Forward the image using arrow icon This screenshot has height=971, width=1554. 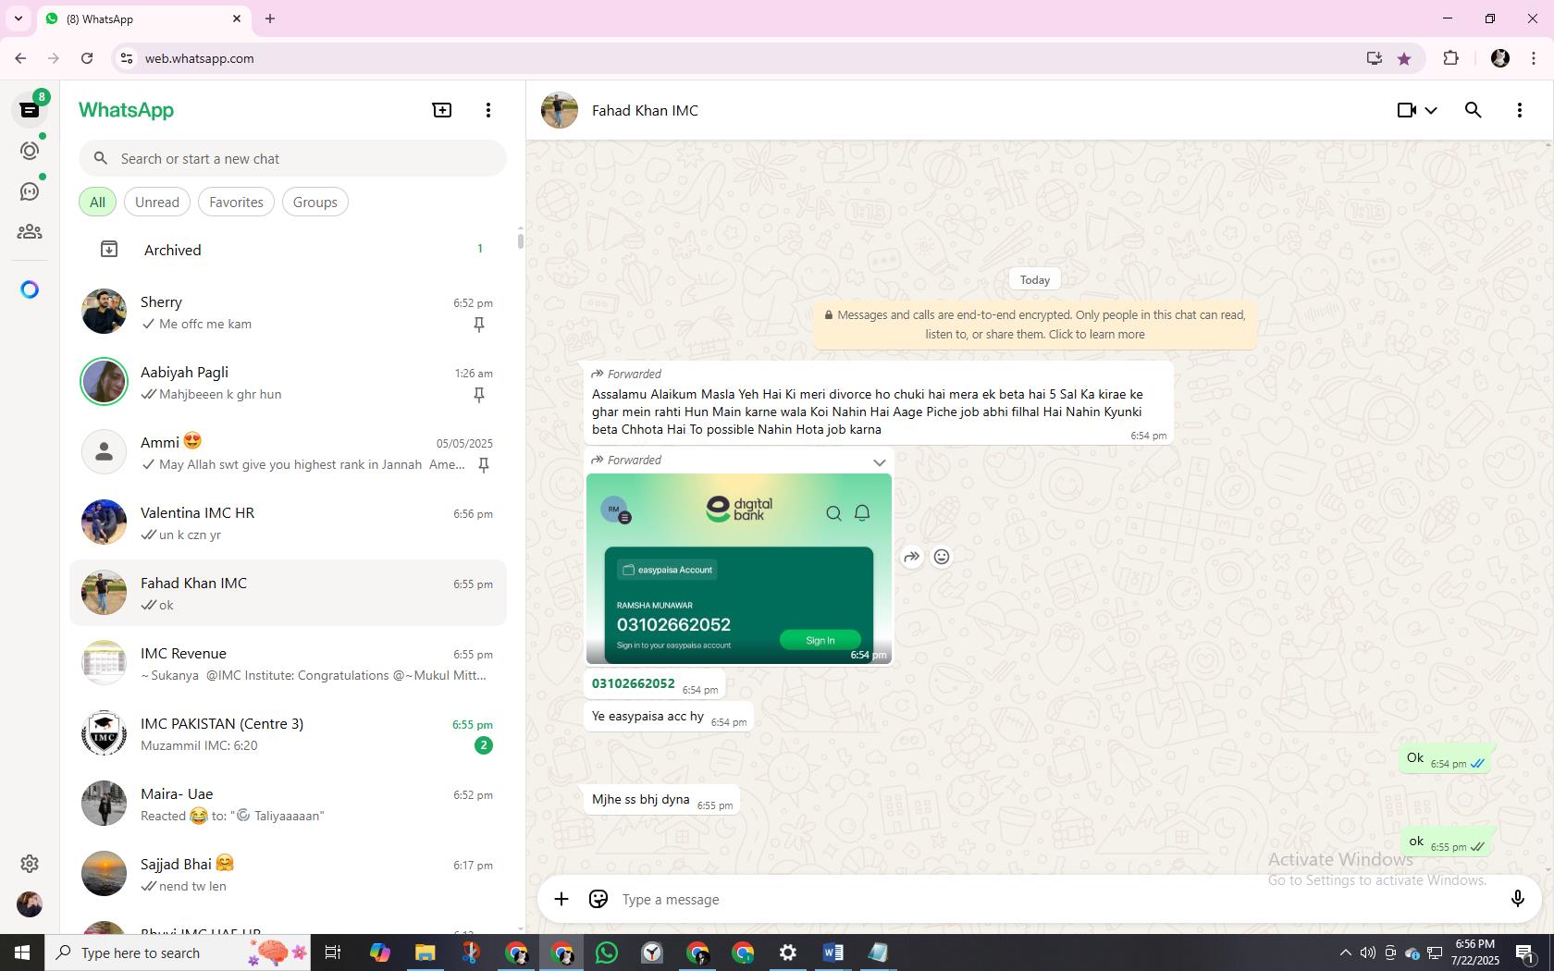coord(912,557)
